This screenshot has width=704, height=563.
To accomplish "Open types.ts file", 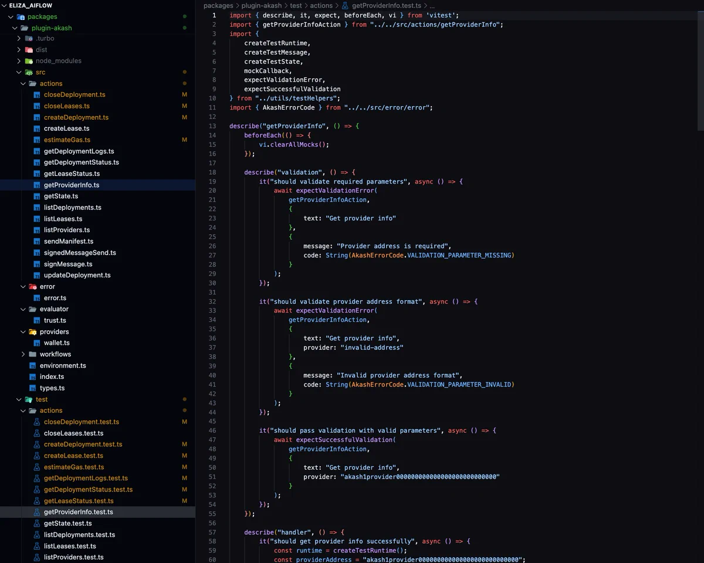I will click(52, 388).
